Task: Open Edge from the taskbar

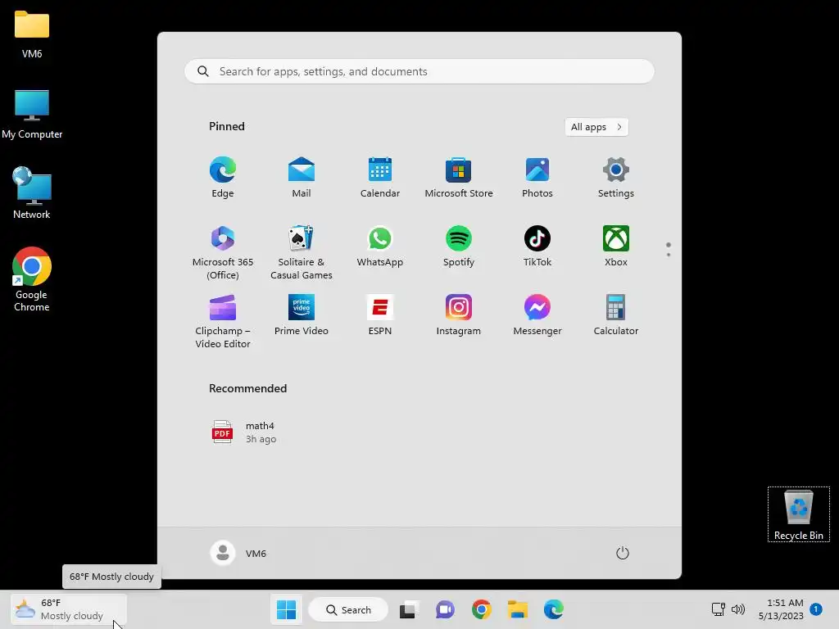Action: [554, 609]
